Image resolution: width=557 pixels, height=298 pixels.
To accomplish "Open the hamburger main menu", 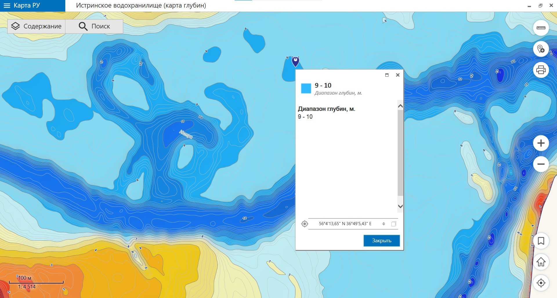I will click(7, 6).
